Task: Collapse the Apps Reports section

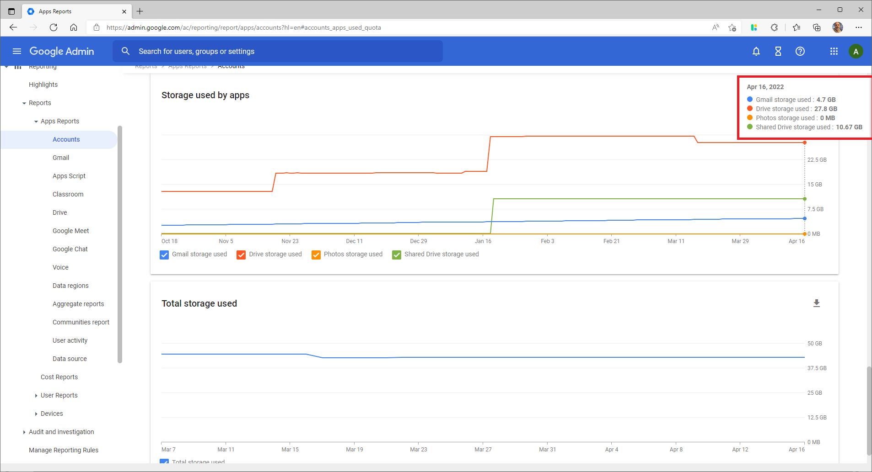Action: (36, 121)
